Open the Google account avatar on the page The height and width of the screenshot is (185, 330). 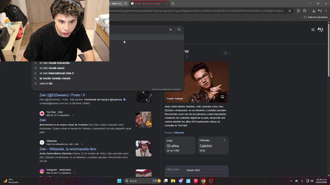point(320,30)
